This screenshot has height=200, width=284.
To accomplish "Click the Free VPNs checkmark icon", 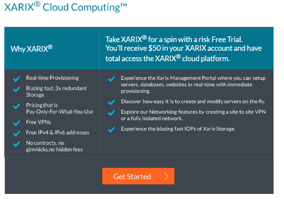I will click(17, 123).
